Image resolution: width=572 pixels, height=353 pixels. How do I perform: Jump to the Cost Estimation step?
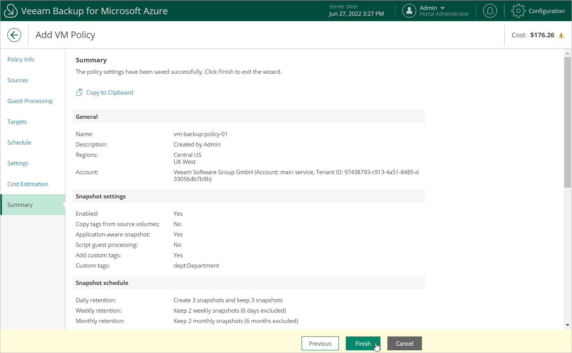click(x=28, y=184)
